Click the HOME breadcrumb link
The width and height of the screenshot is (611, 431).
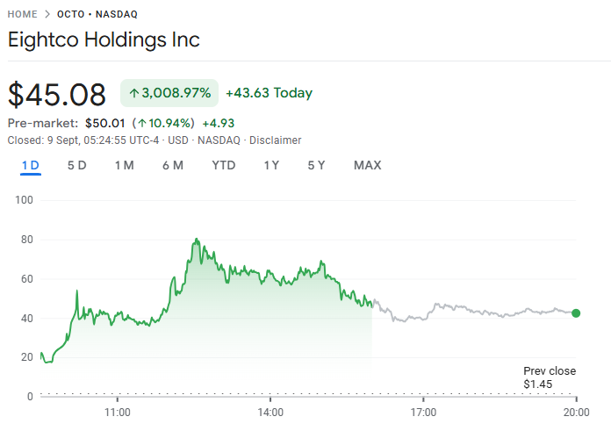[x=23, y=14]
